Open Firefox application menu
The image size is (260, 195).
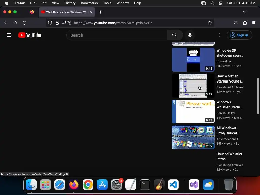(254, 23)
